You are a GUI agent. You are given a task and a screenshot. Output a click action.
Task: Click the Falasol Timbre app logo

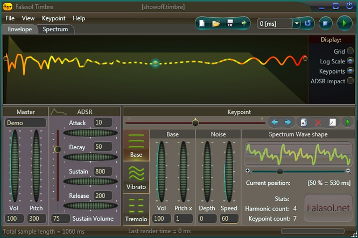(x=8, y=7)
